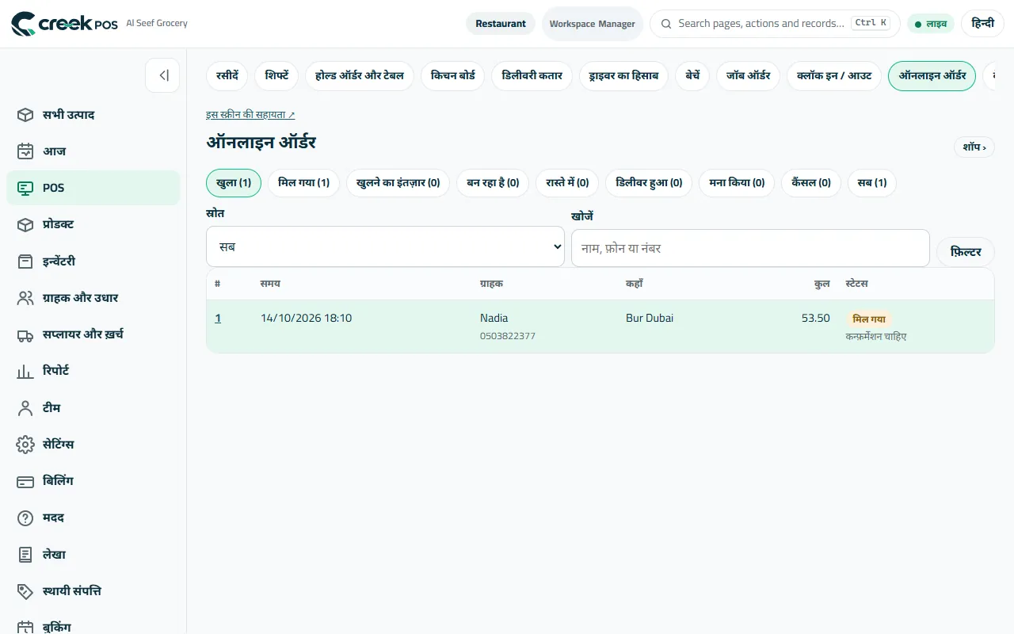1014x634 pixels.
Task: Click the global search pages and records box
Action: pos(775,24)
